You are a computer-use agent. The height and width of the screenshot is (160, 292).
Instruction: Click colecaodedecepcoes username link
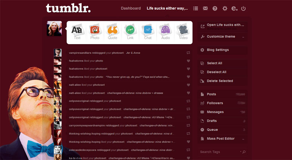click(82, 150)
